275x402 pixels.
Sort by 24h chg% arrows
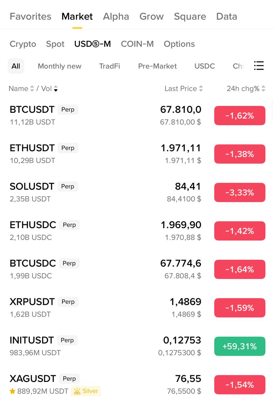pyautogui.click(x=263, y=89)
